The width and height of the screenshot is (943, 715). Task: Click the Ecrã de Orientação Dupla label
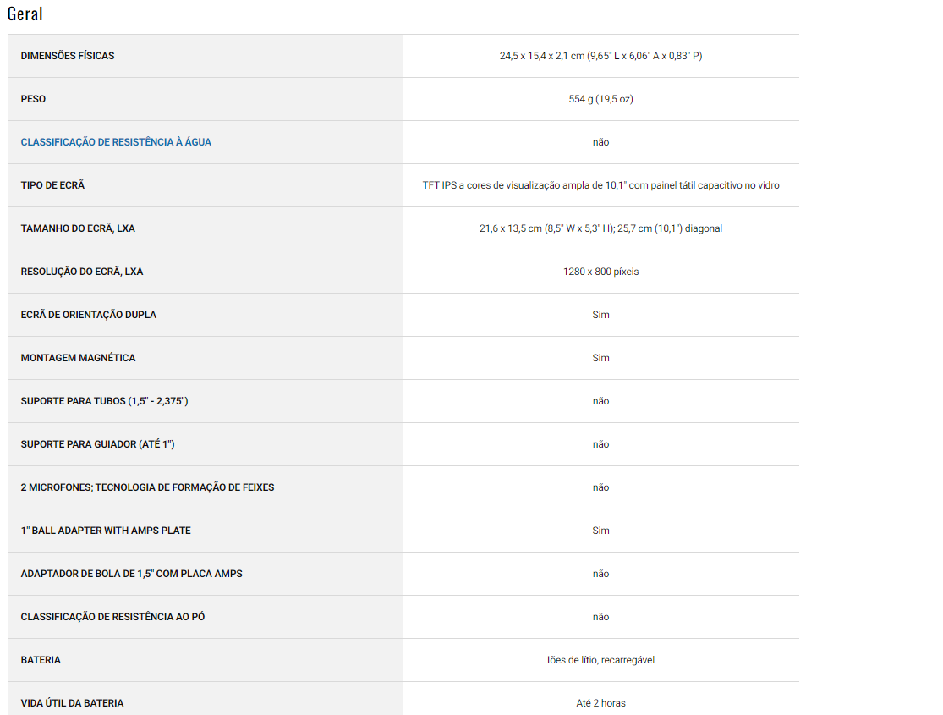tap(89, 315)
